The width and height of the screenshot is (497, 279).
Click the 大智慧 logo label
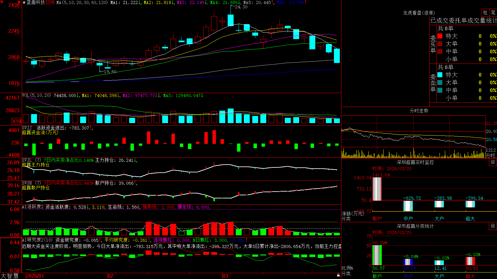10,276
